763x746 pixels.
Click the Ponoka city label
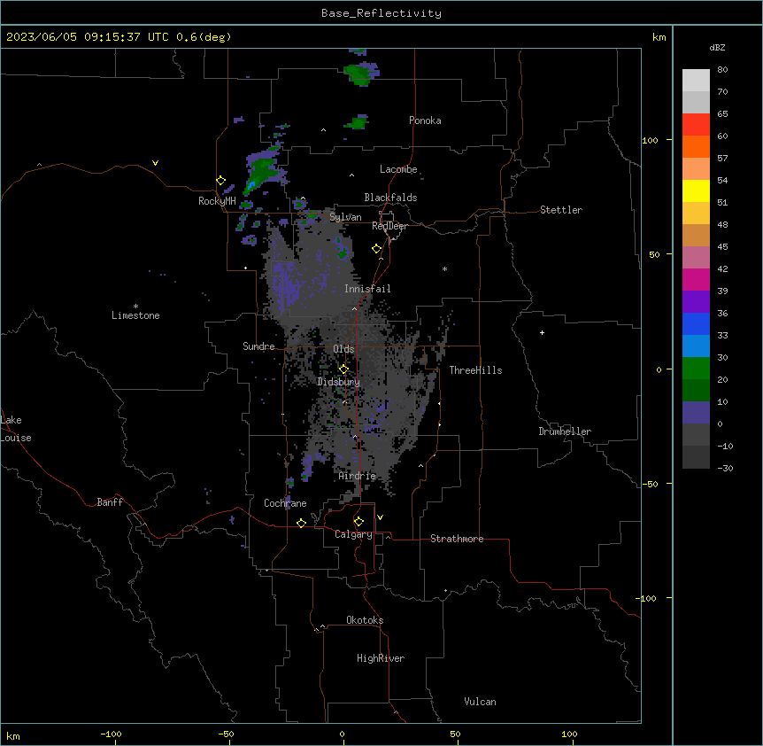425,120
